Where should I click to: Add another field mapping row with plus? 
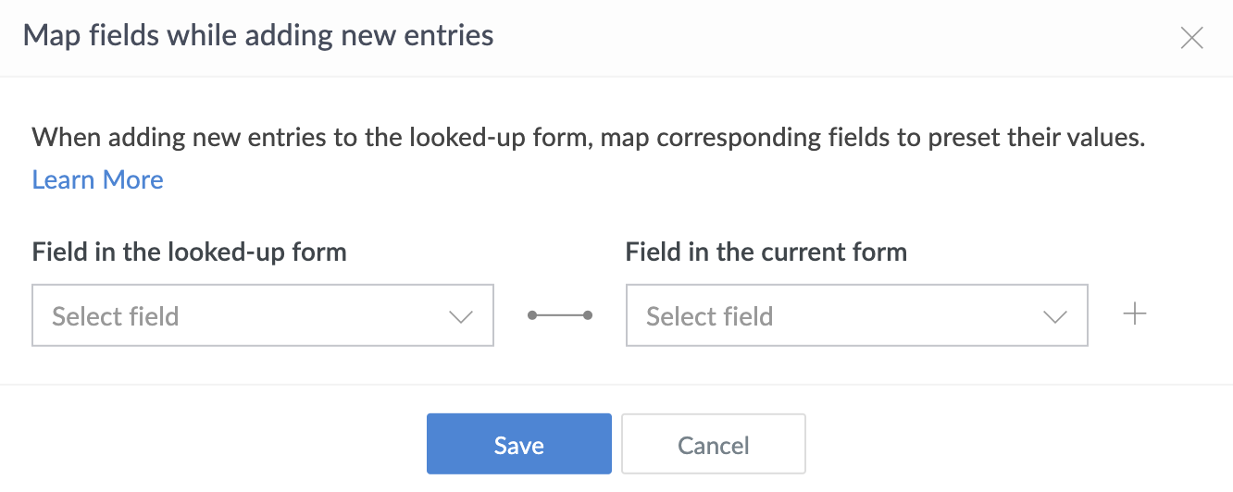[1134, 314]
